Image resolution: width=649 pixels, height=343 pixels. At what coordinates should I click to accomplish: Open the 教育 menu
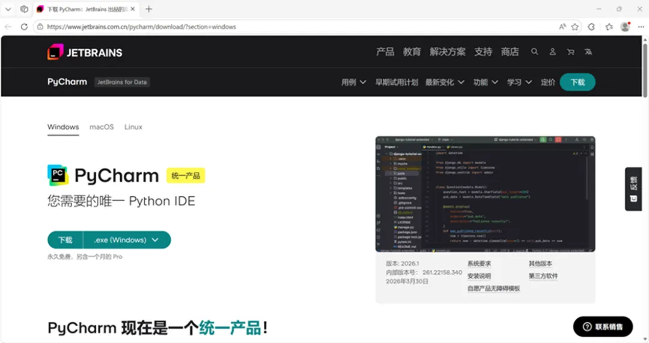coord(412,52)
